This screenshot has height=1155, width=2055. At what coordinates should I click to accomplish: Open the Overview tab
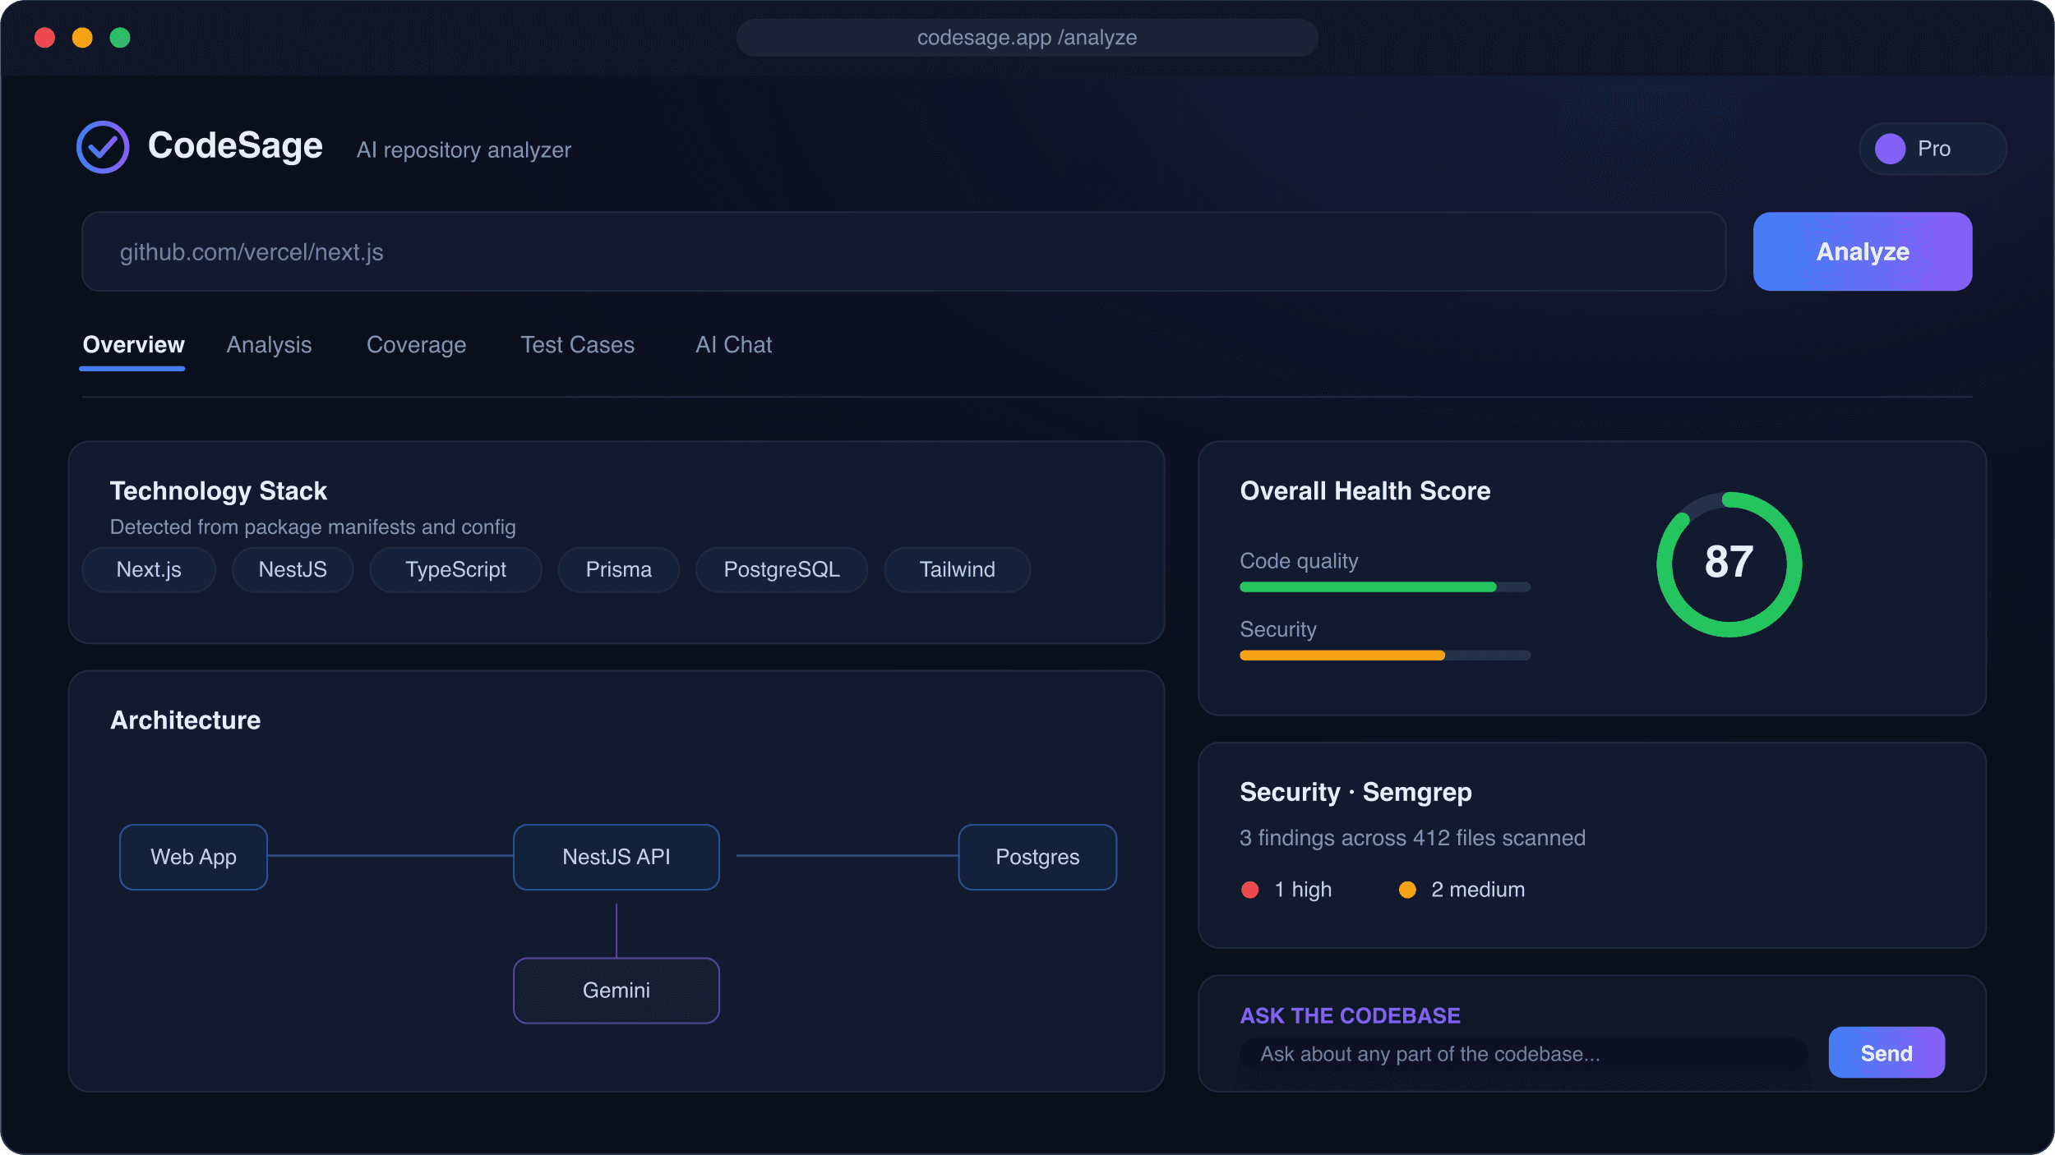(x=133, y=345)
